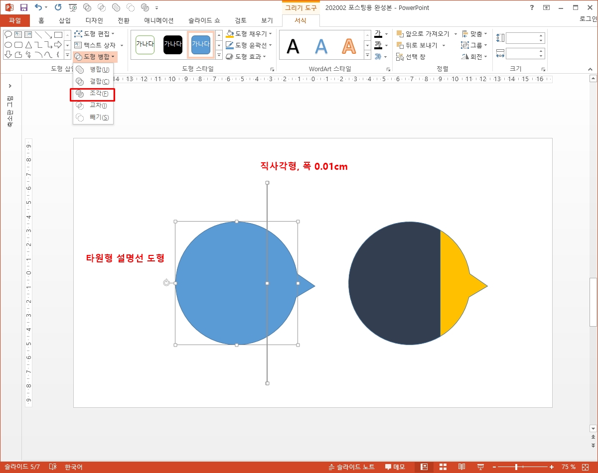Choose the orange outlined WordArt style A

point(349,46)
